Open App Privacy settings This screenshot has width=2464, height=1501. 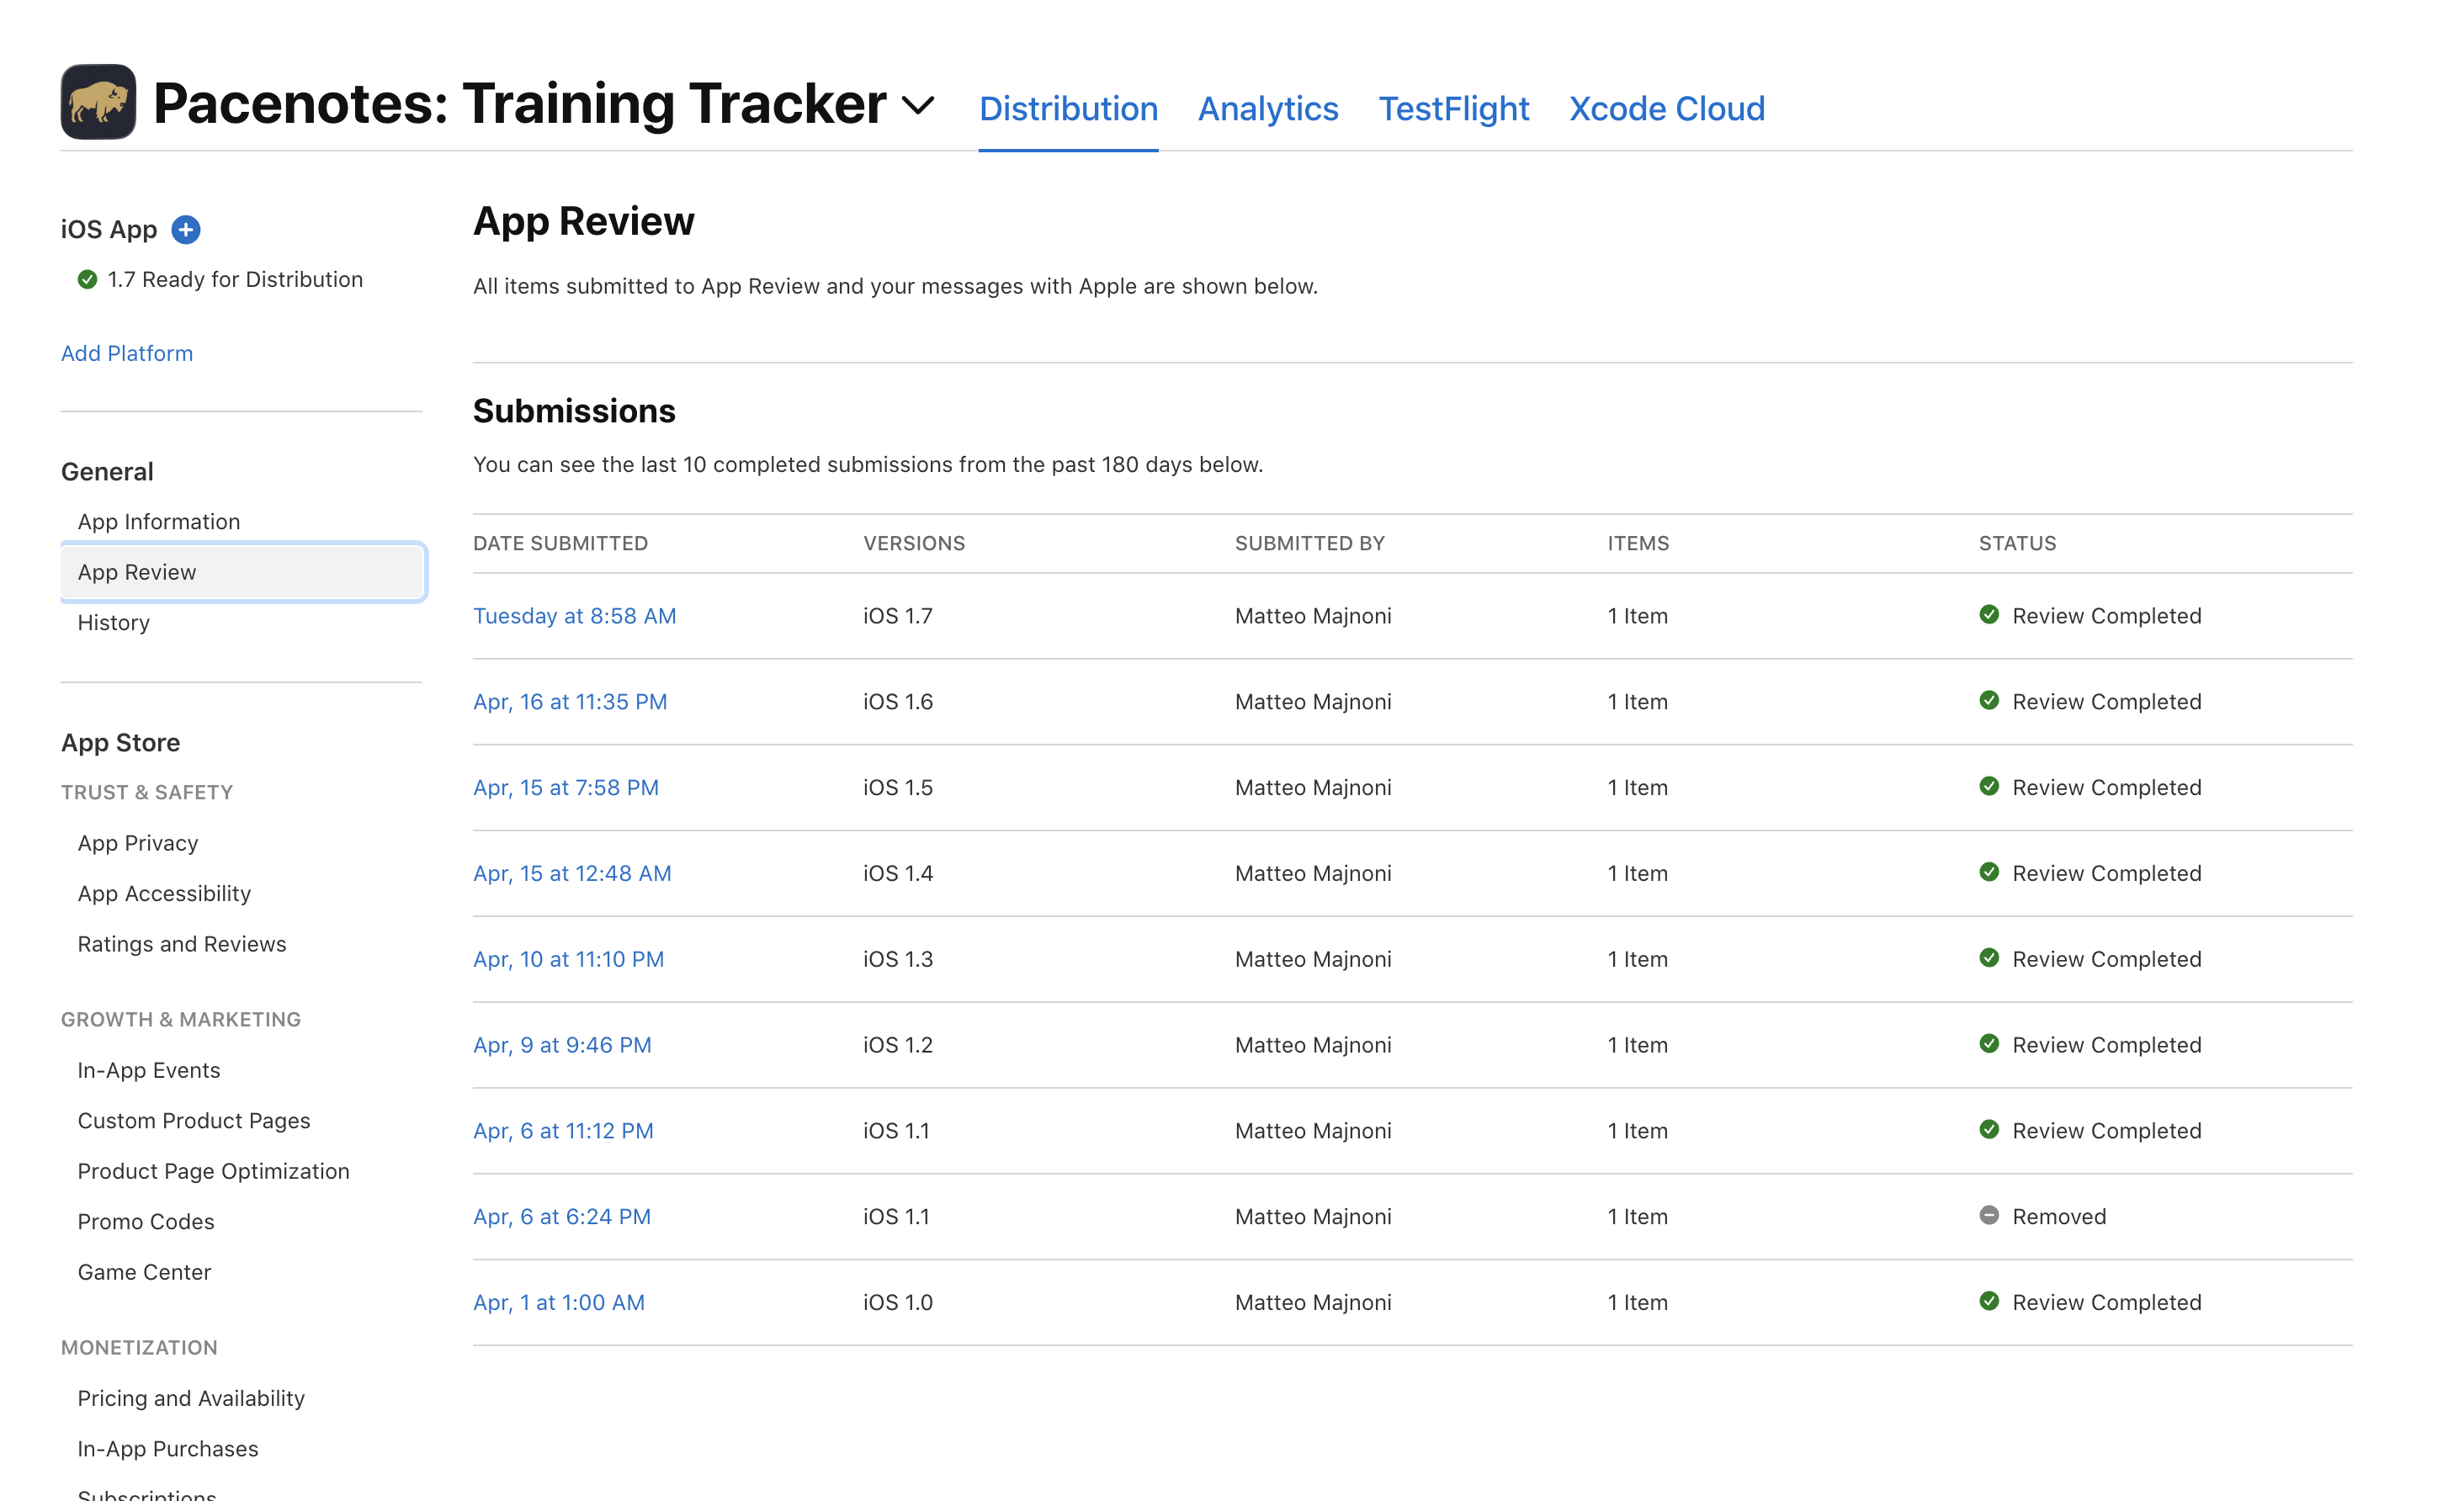pyautogui.click(x=138, y=843)
